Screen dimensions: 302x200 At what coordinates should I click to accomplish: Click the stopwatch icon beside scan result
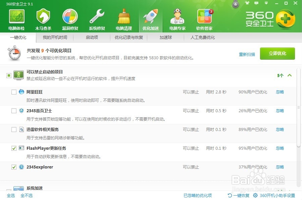[x=14, y=53]
